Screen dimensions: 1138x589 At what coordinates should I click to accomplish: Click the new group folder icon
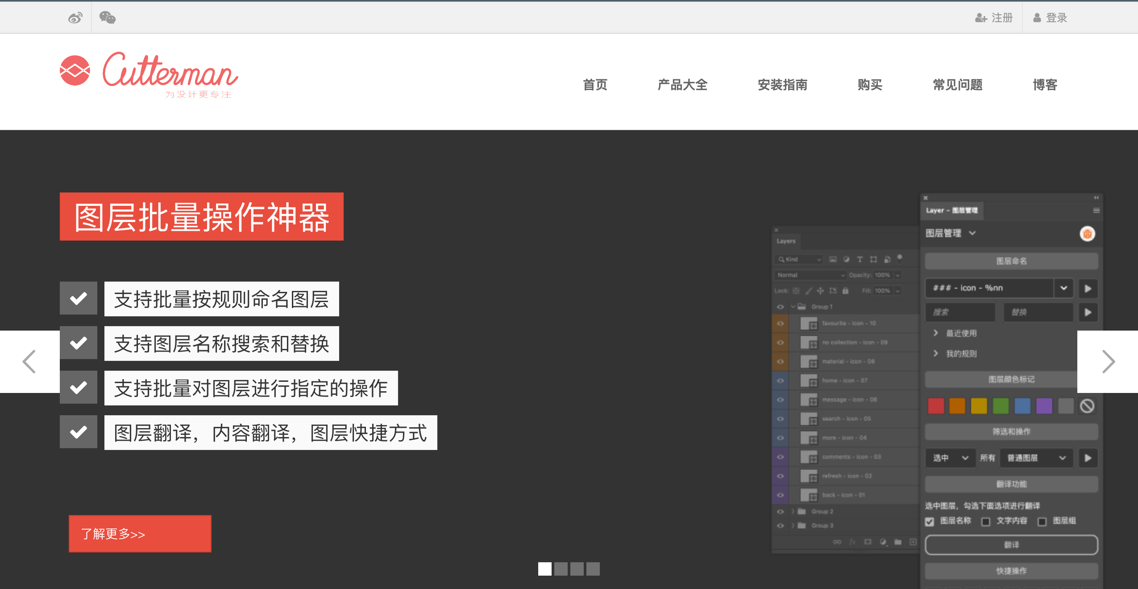(898, 542)
